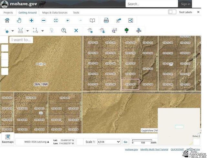This screenshot has height=158, width=207.
Task: Open the Basemaps picker
Action: coord(8,139)
